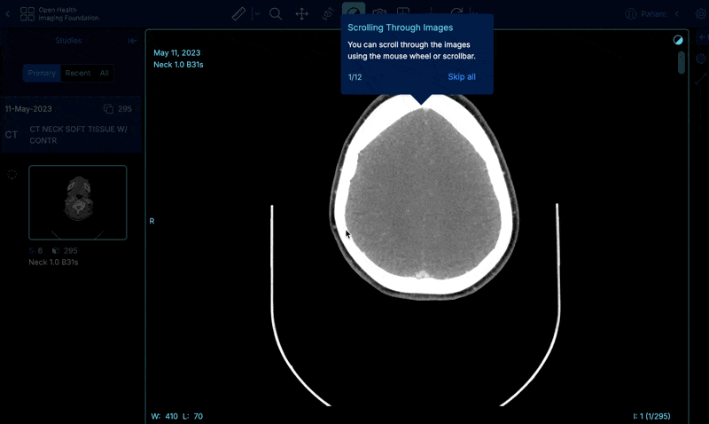
Task: Activate the Pan move tool
Action: point(301,14)
